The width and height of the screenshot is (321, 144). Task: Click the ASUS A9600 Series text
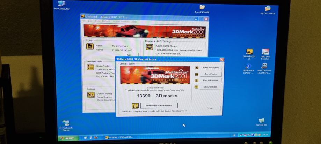pyautogui.click(x=166, y=46)
